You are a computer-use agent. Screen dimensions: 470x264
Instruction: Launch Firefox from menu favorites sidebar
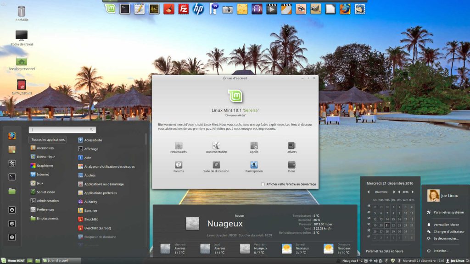point(12,136)
